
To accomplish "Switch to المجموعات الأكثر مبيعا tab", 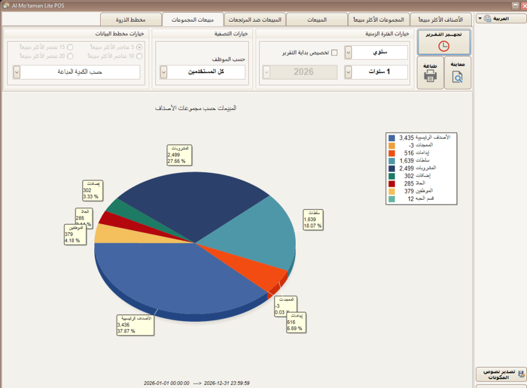I will click(379, 20).
